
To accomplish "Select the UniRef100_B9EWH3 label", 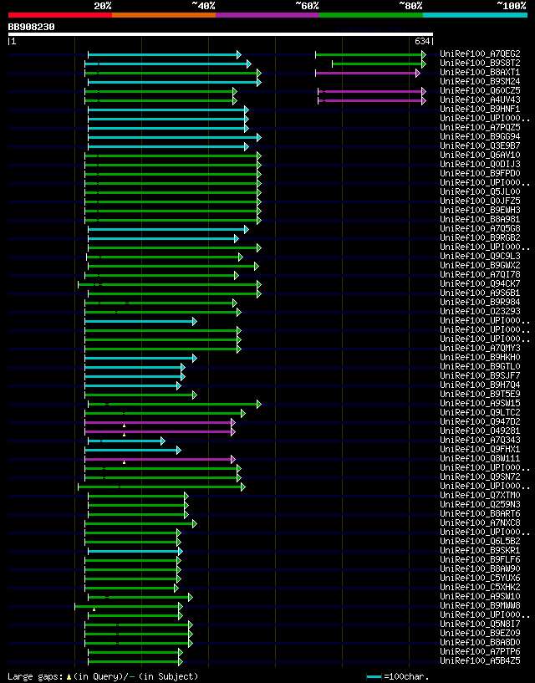I will [x=480, y=211].
